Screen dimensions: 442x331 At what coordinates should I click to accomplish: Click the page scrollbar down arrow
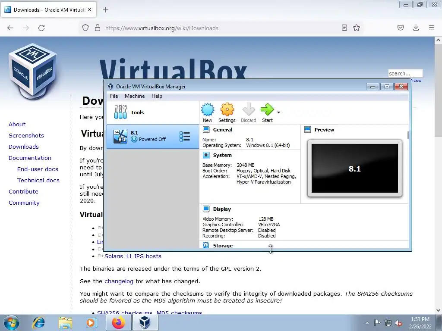(438, 310)
